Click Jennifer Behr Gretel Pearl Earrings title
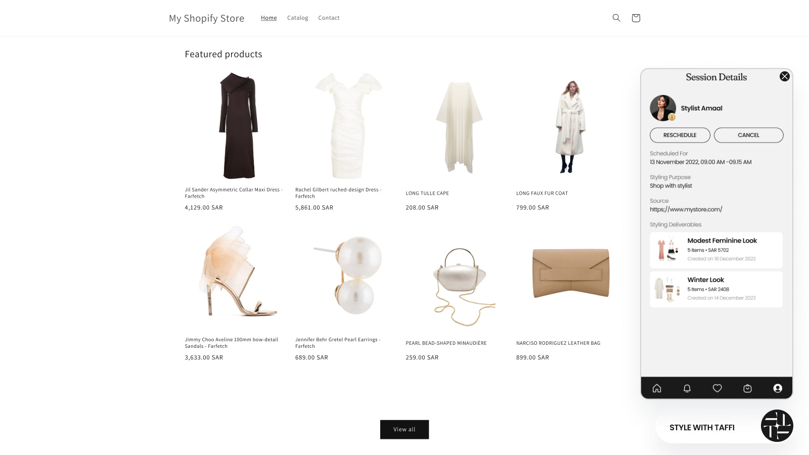 pyautogui.click(x=338, y=343)
